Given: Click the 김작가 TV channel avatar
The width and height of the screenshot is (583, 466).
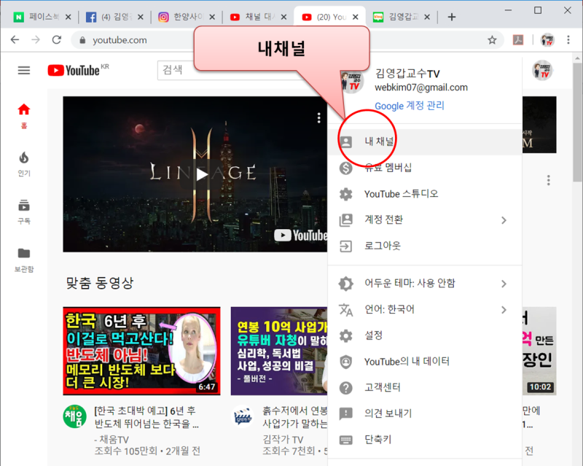Looking at the screenshot, I should 243,416.
